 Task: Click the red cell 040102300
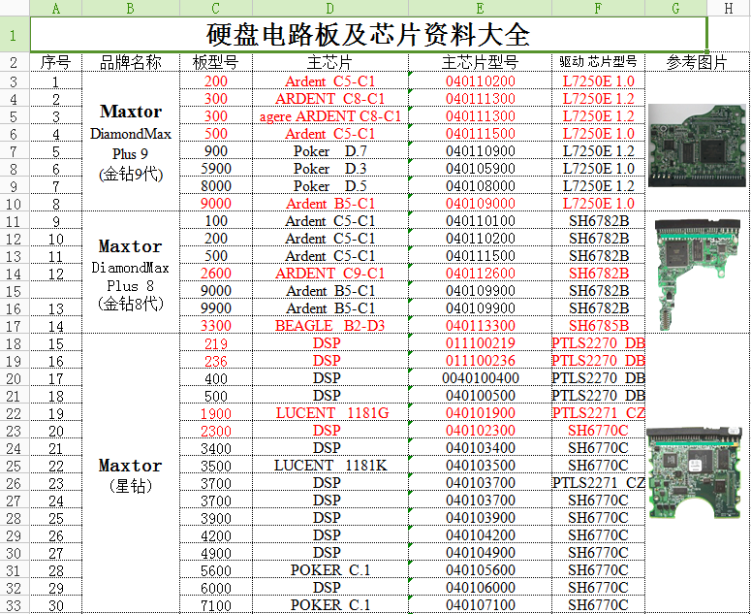(480, 431)
